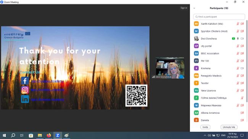
Task: Click the LinkedIn icon on the slide
Action: [25, 99]
